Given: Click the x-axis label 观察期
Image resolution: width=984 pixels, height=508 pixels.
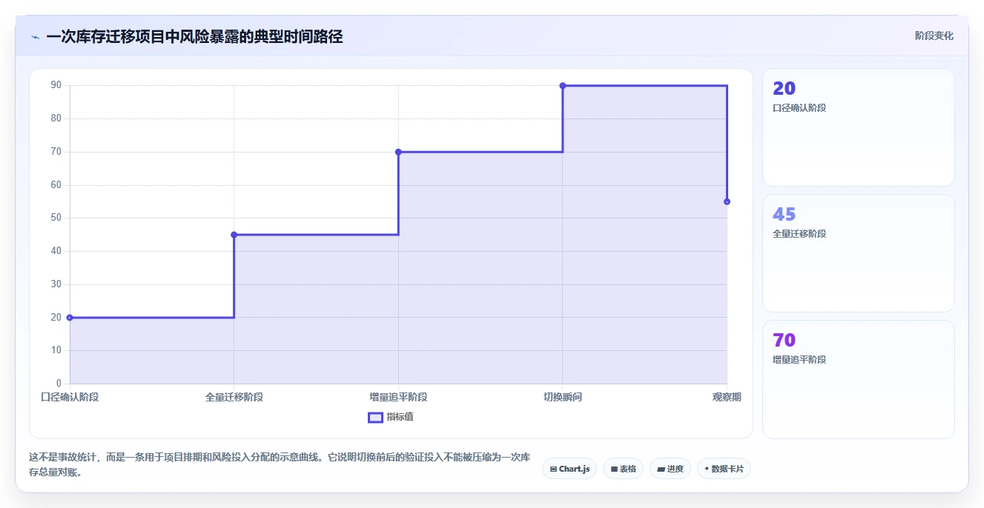Looking at the screenshot, I should point(727,397).
